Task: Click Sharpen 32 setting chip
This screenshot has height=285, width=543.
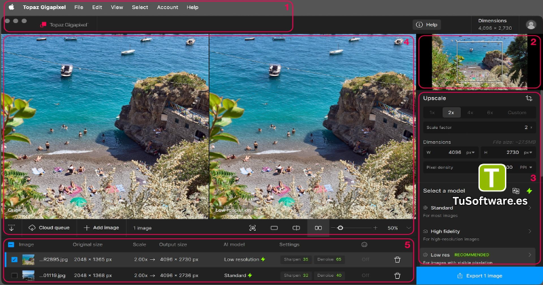Action: [x=296, y=275]
